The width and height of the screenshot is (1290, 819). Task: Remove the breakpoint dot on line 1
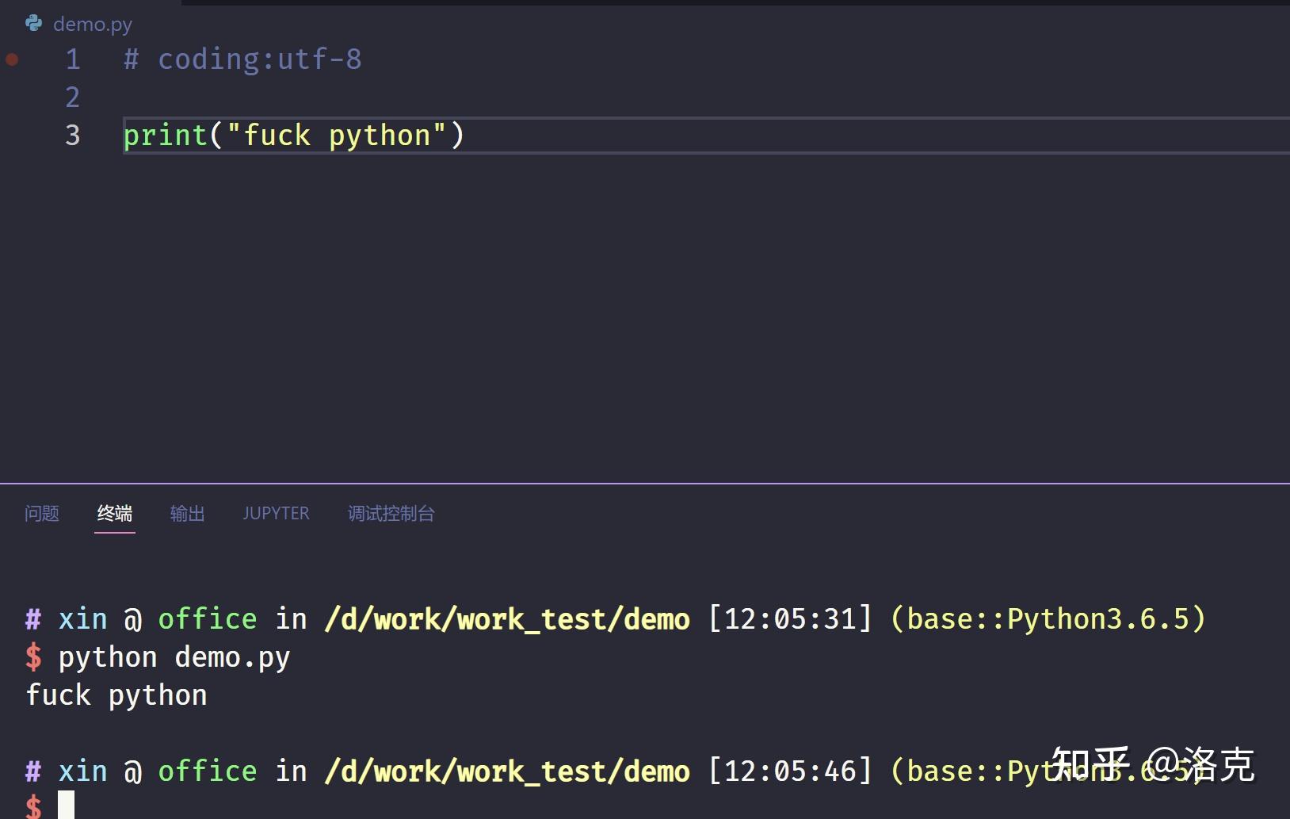click(12, 59)
